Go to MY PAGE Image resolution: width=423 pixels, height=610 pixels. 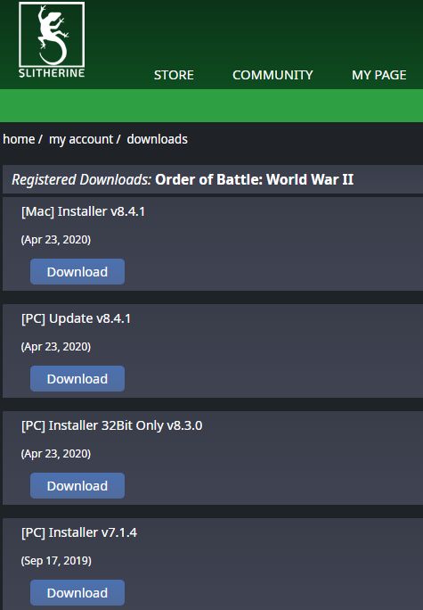tap(379, 75)
